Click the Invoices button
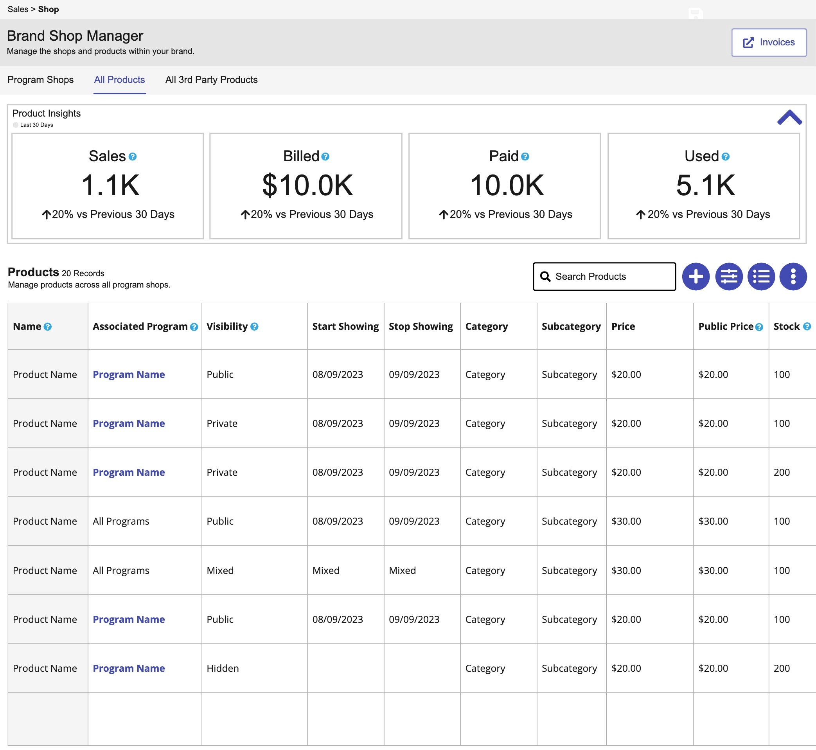 (x=769, y=42)
